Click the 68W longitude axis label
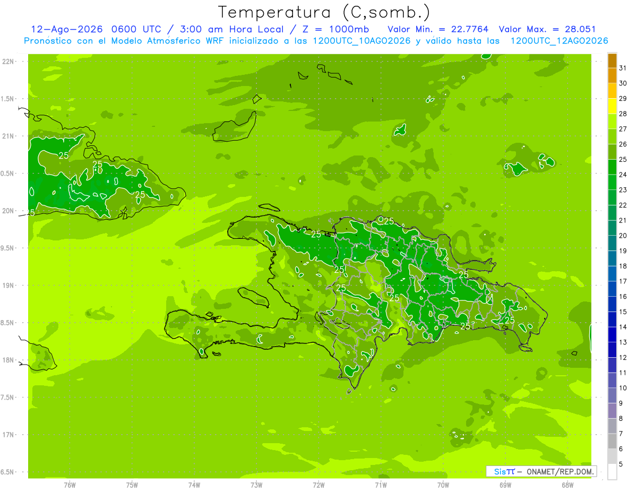 (567, 485)
